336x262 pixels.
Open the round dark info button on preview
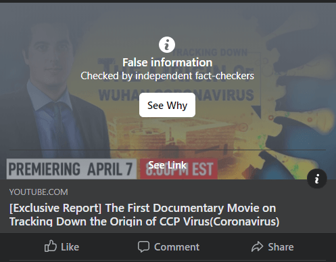coord(317,179)
